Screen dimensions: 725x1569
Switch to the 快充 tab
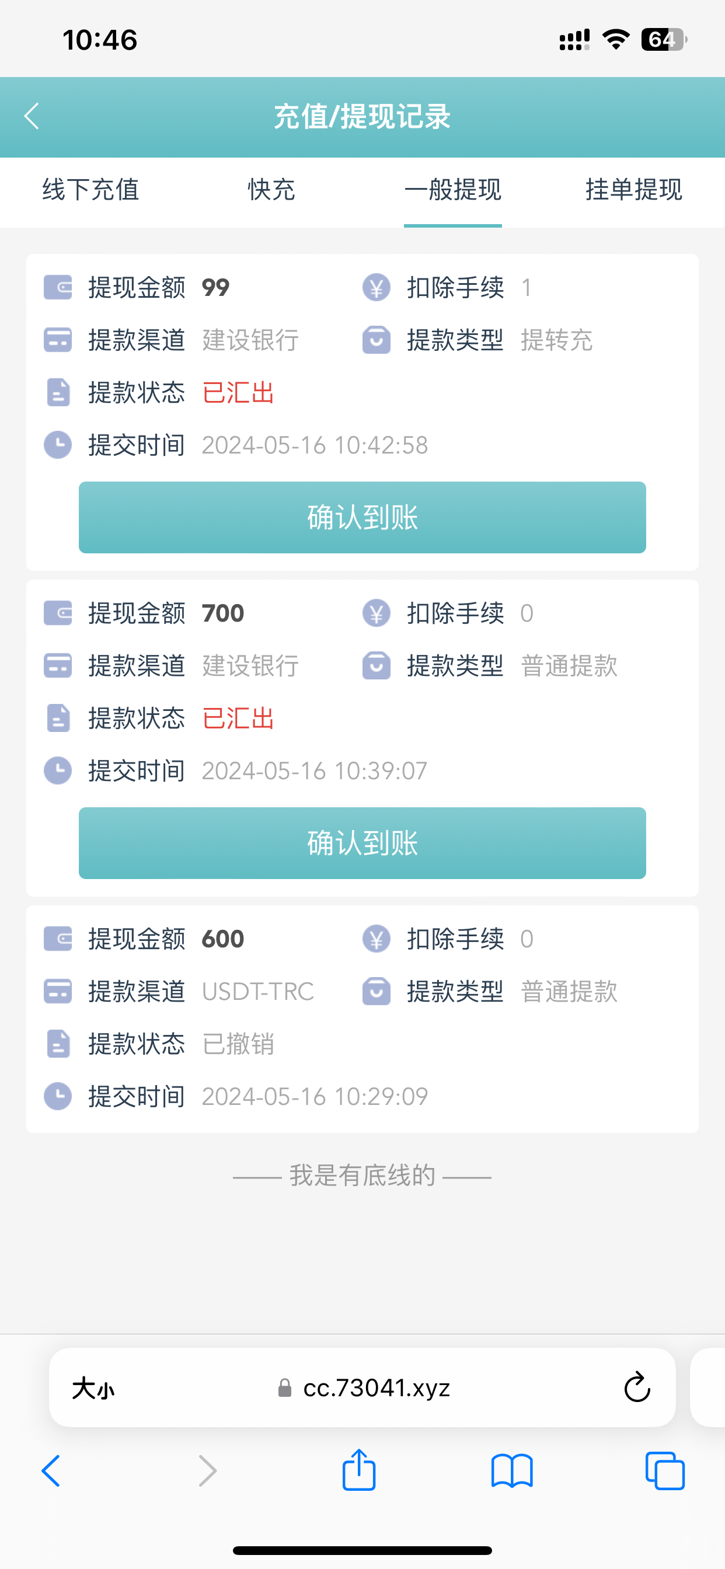[271, 190]
